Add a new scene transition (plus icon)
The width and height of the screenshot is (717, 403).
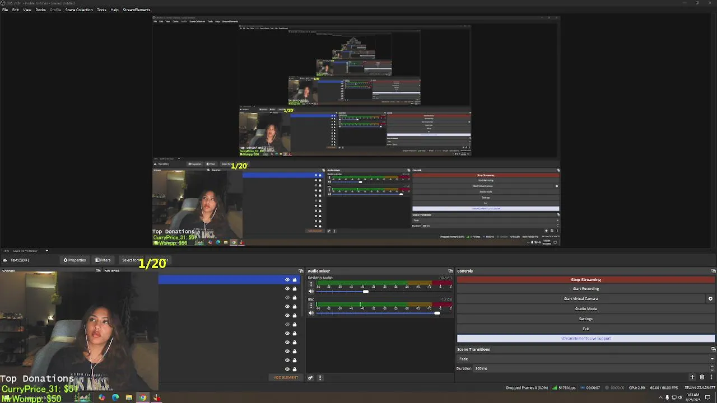click(x=692, y=377)
